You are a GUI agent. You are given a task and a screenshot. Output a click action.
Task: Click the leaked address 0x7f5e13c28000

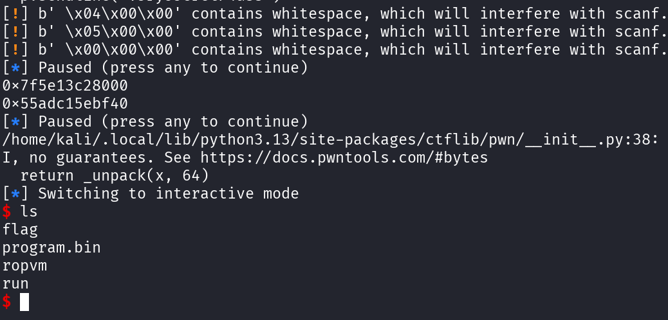[65, 86]
